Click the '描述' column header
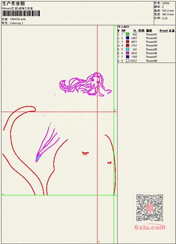 [149, 31]
